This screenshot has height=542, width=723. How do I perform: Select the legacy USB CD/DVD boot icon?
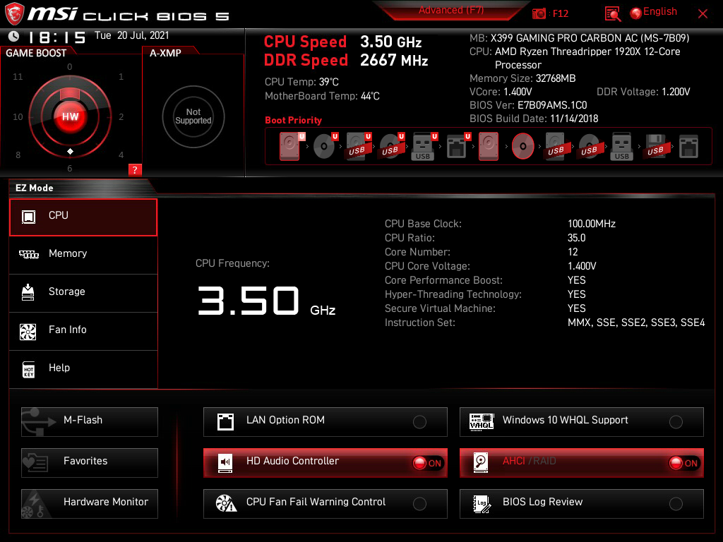coord(590,146)
